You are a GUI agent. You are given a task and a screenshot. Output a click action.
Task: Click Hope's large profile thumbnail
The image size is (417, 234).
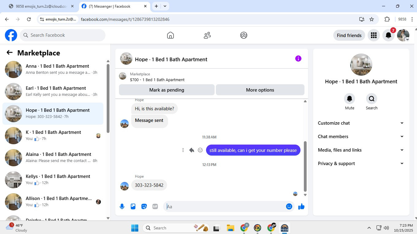(x=361, y=65)
